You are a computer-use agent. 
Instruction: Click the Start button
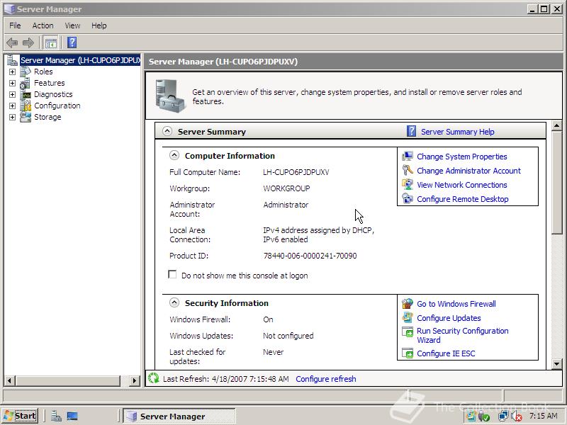coord(20,416)
